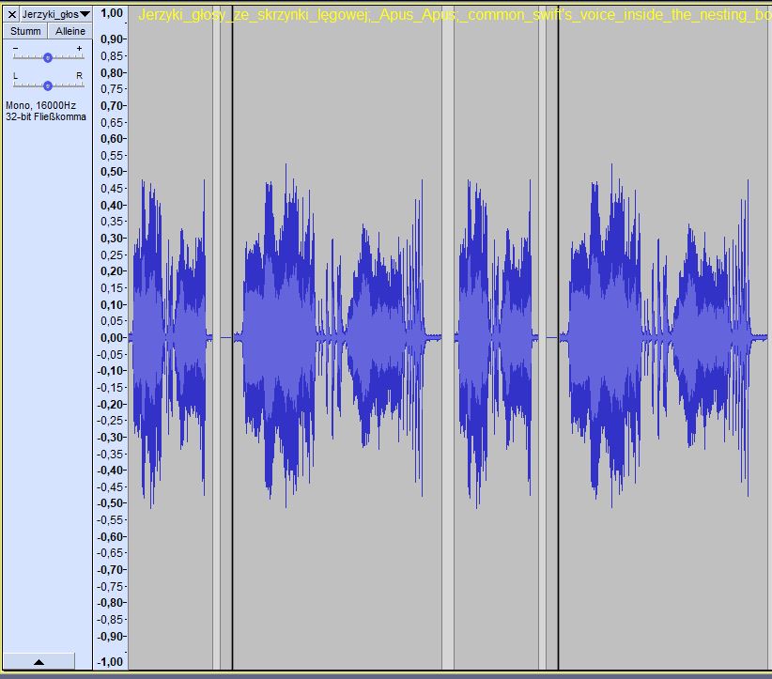The image size is (772, 679).
Task: Click the -1,00 mark on vertical scale
Action: (111, 661)
